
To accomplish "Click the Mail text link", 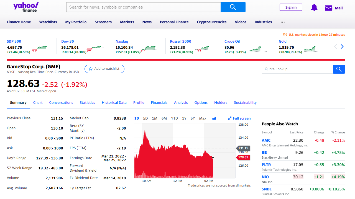I will pos(339,8).
